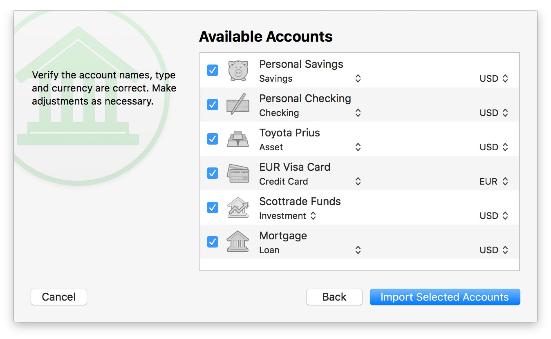
Task: Change the EUR currency dropdown
Action: click(494, 181)
